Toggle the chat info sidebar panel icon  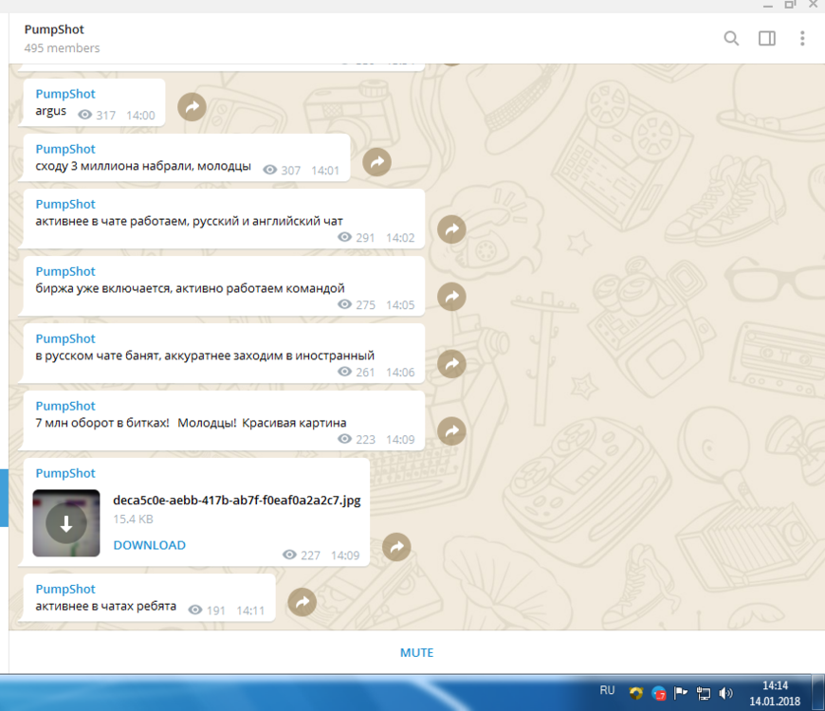click(x=766, y=39)
